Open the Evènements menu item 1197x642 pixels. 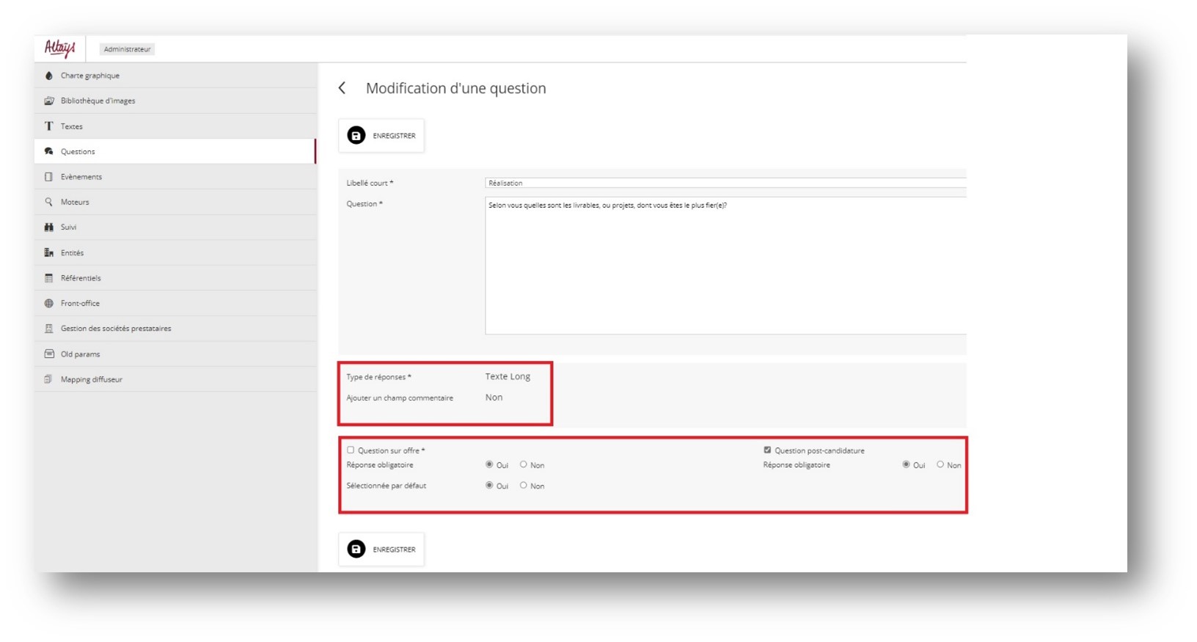point(81,177)
